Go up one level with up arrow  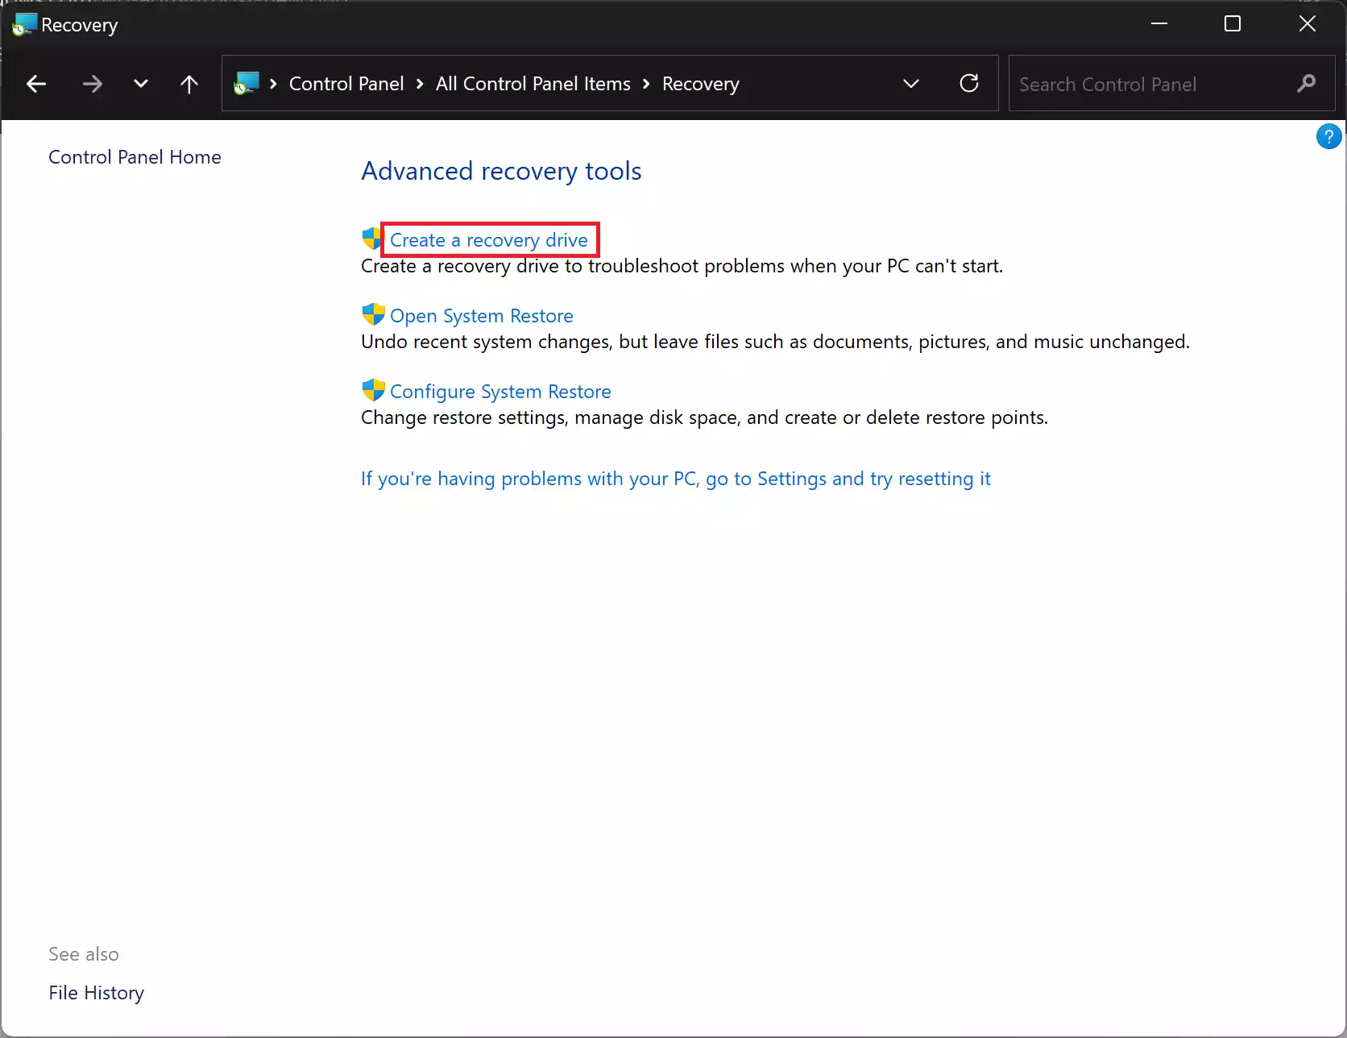[x=189, y=84]
